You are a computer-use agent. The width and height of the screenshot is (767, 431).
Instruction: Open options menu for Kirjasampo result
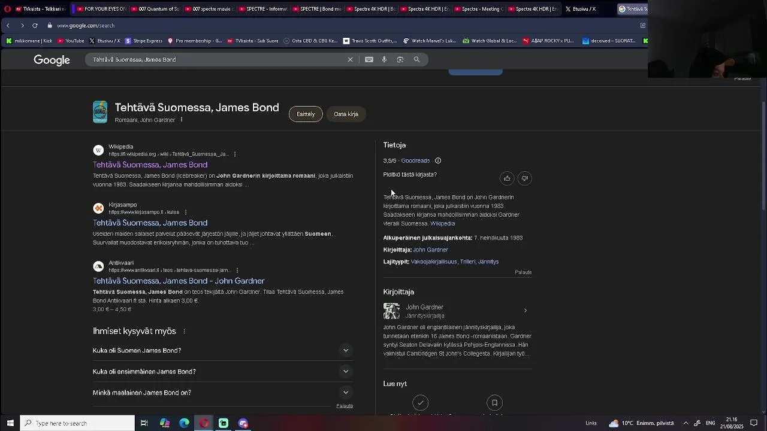[x=186, y=213]
